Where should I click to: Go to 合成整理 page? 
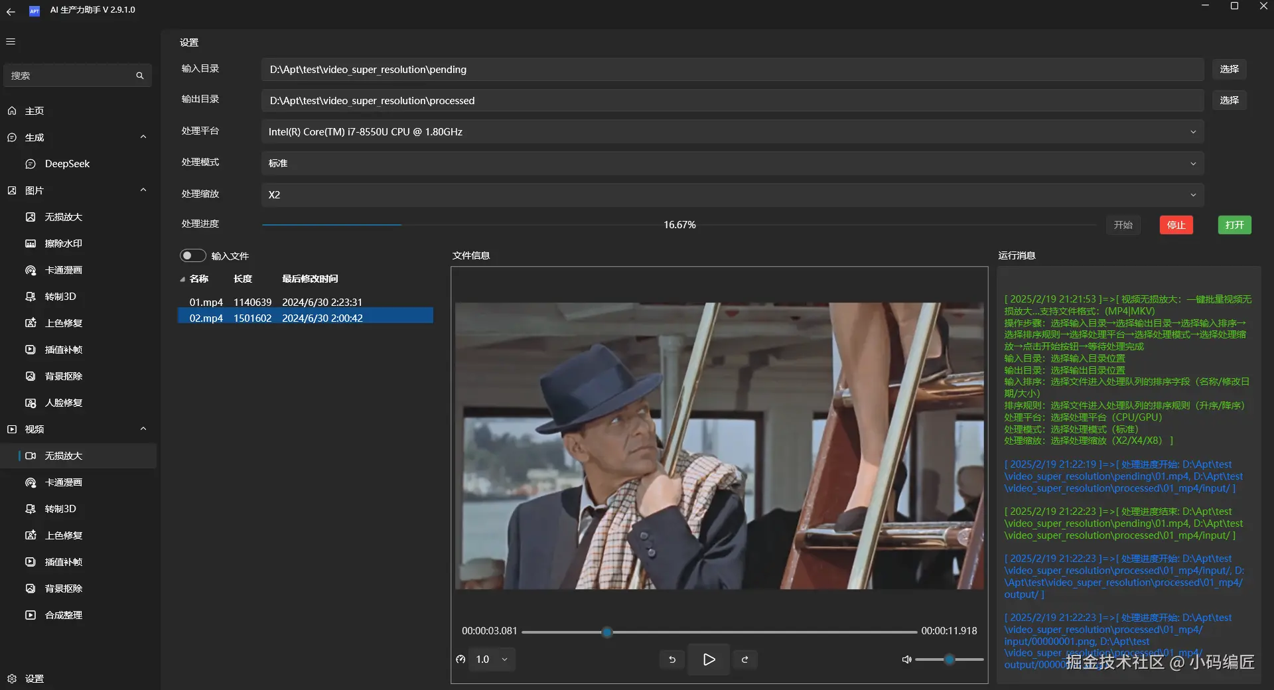point(78,615)
